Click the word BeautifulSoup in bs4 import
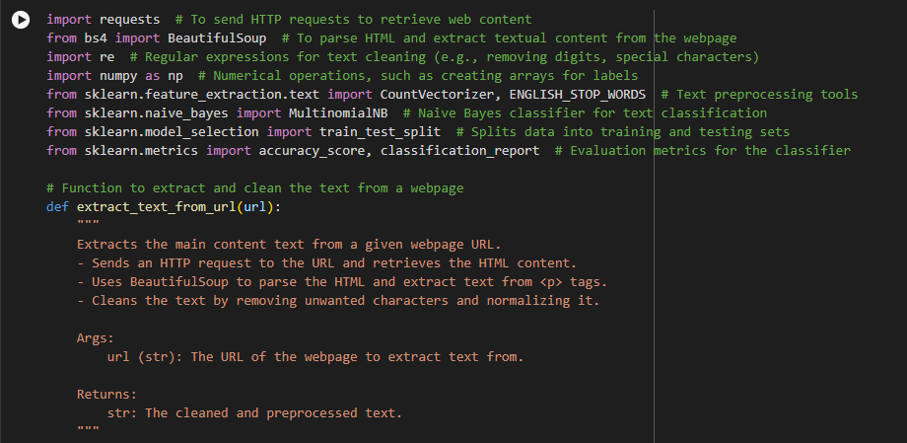The width and height of the screenshot is (907, 443). [218, 38]
